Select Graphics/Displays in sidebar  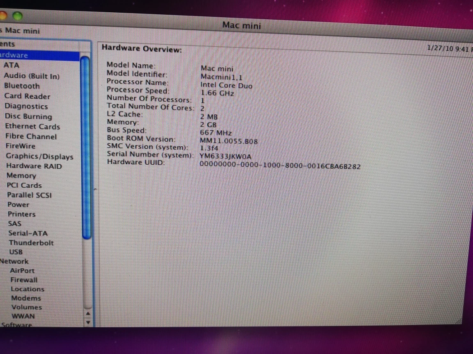point(39,156)
